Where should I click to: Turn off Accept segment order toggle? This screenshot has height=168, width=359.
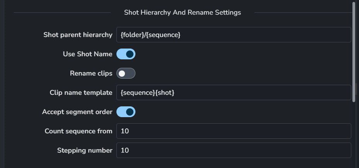pyautogui.click(x=126, y=112)
